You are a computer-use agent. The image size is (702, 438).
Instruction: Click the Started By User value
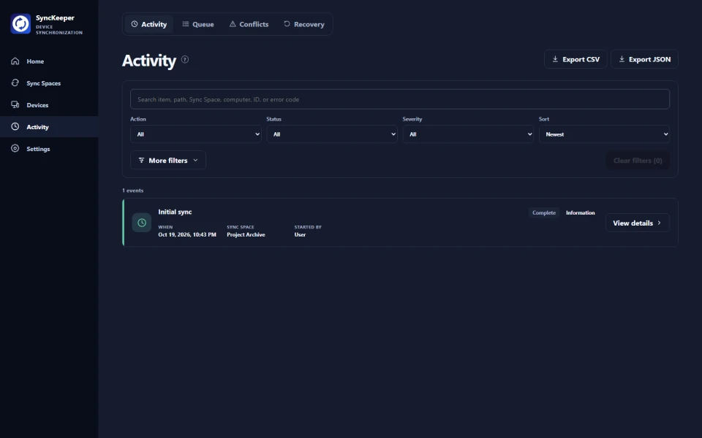(300, 234)
